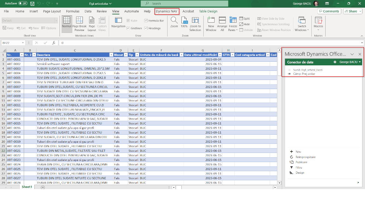Click Zoom to Selection

coord(195,24)
